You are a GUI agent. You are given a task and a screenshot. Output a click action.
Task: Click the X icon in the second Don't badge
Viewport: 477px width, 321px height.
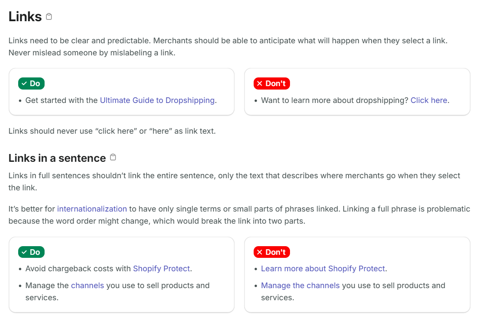pos(259,252)
